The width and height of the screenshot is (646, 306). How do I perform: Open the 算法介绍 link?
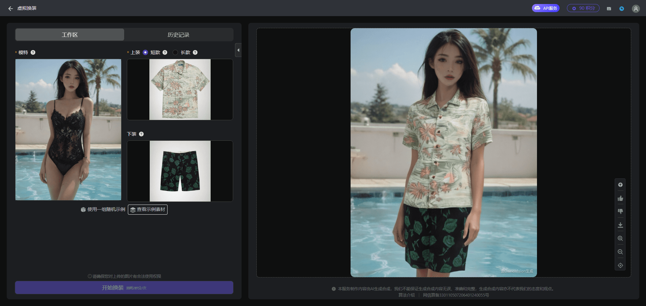[406, 295]
